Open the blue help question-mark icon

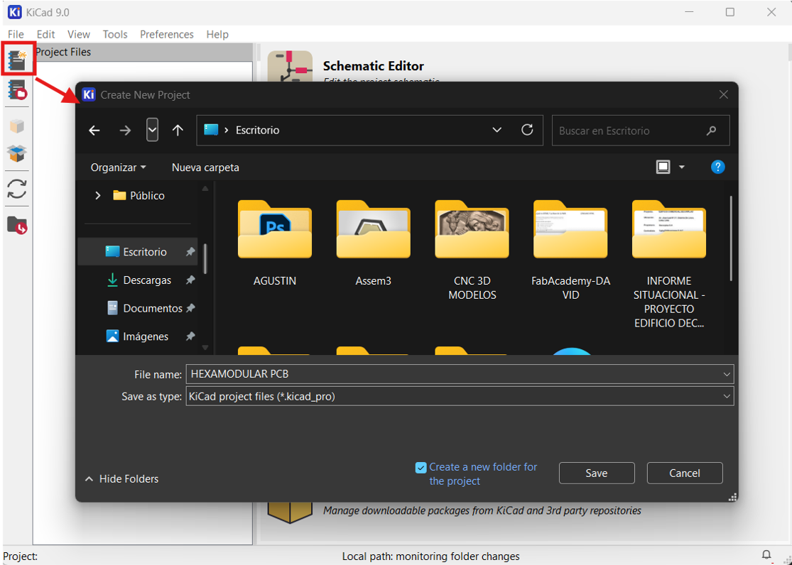coord(717,167)
